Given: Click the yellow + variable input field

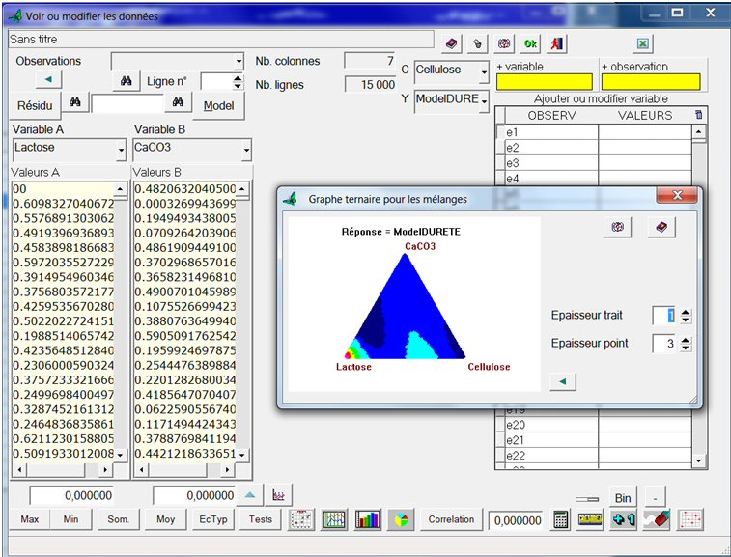Looking at the screenshot, I should tap(544, 82).
